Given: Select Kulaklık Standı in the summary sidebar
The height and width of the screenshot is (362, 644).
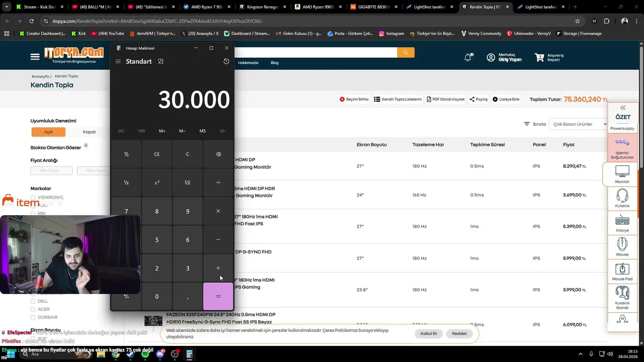Looking at the screenshot, I should pos(622,298).
